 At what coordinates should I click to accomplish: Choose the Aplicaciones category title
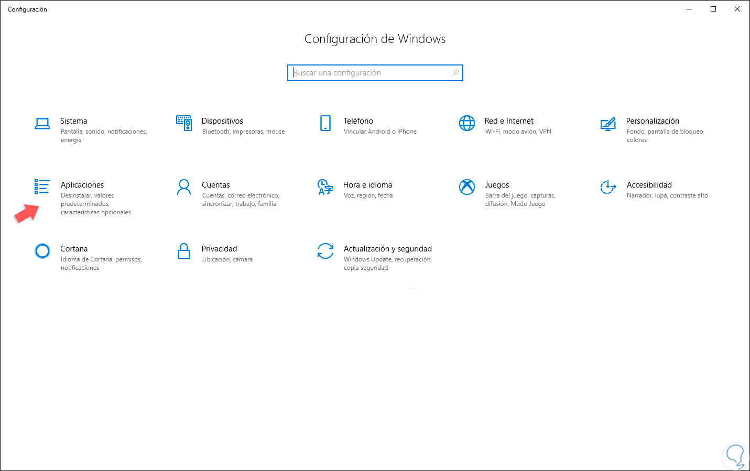click(x=82, y=185)
